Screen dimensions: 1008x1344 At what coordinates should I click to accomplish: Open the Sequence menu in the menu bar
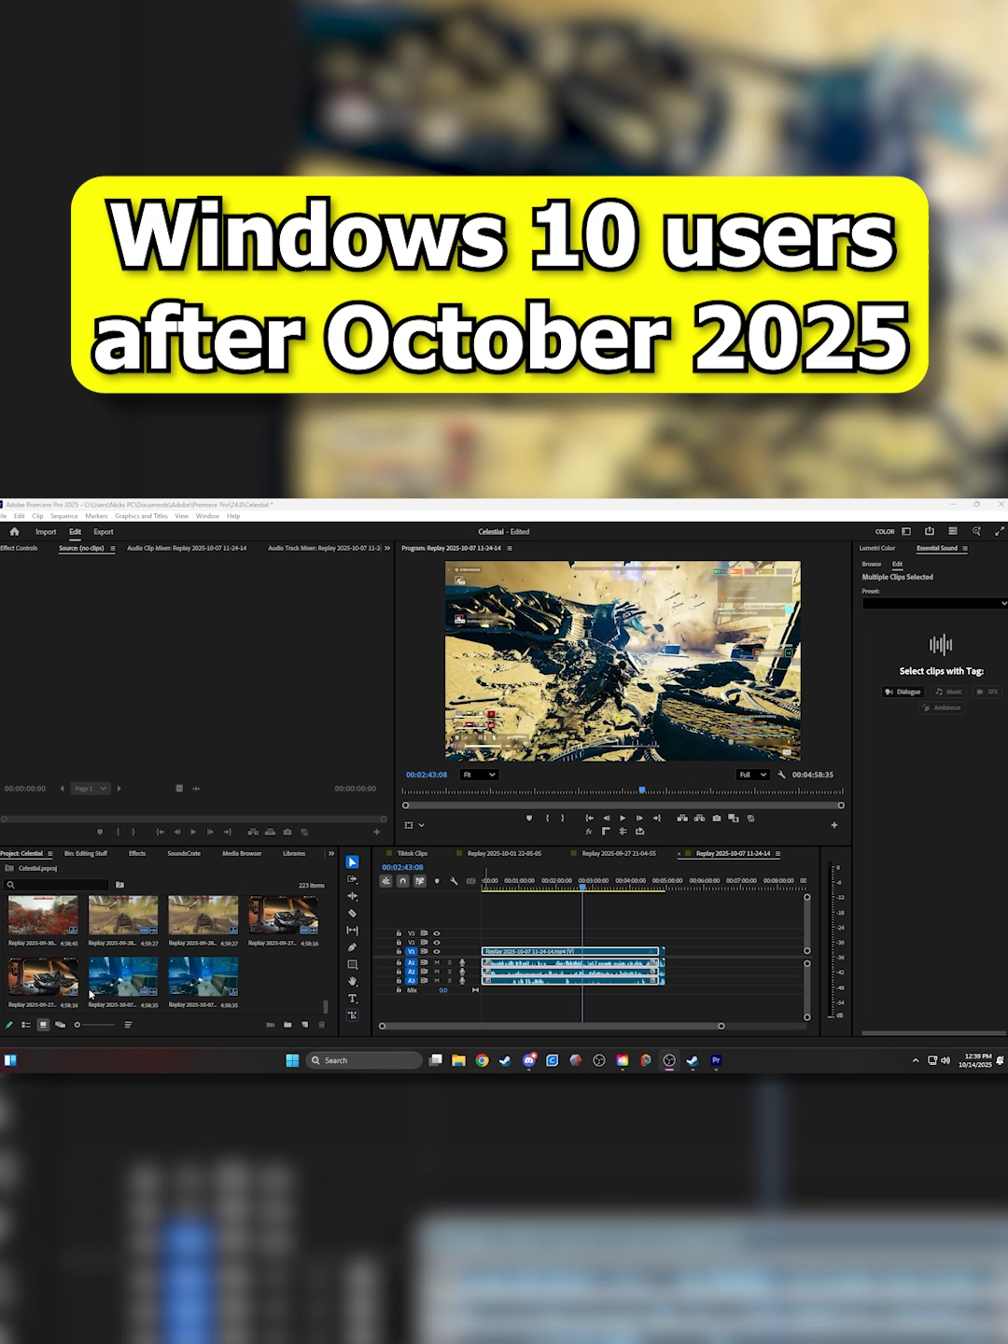pos(63,515)
